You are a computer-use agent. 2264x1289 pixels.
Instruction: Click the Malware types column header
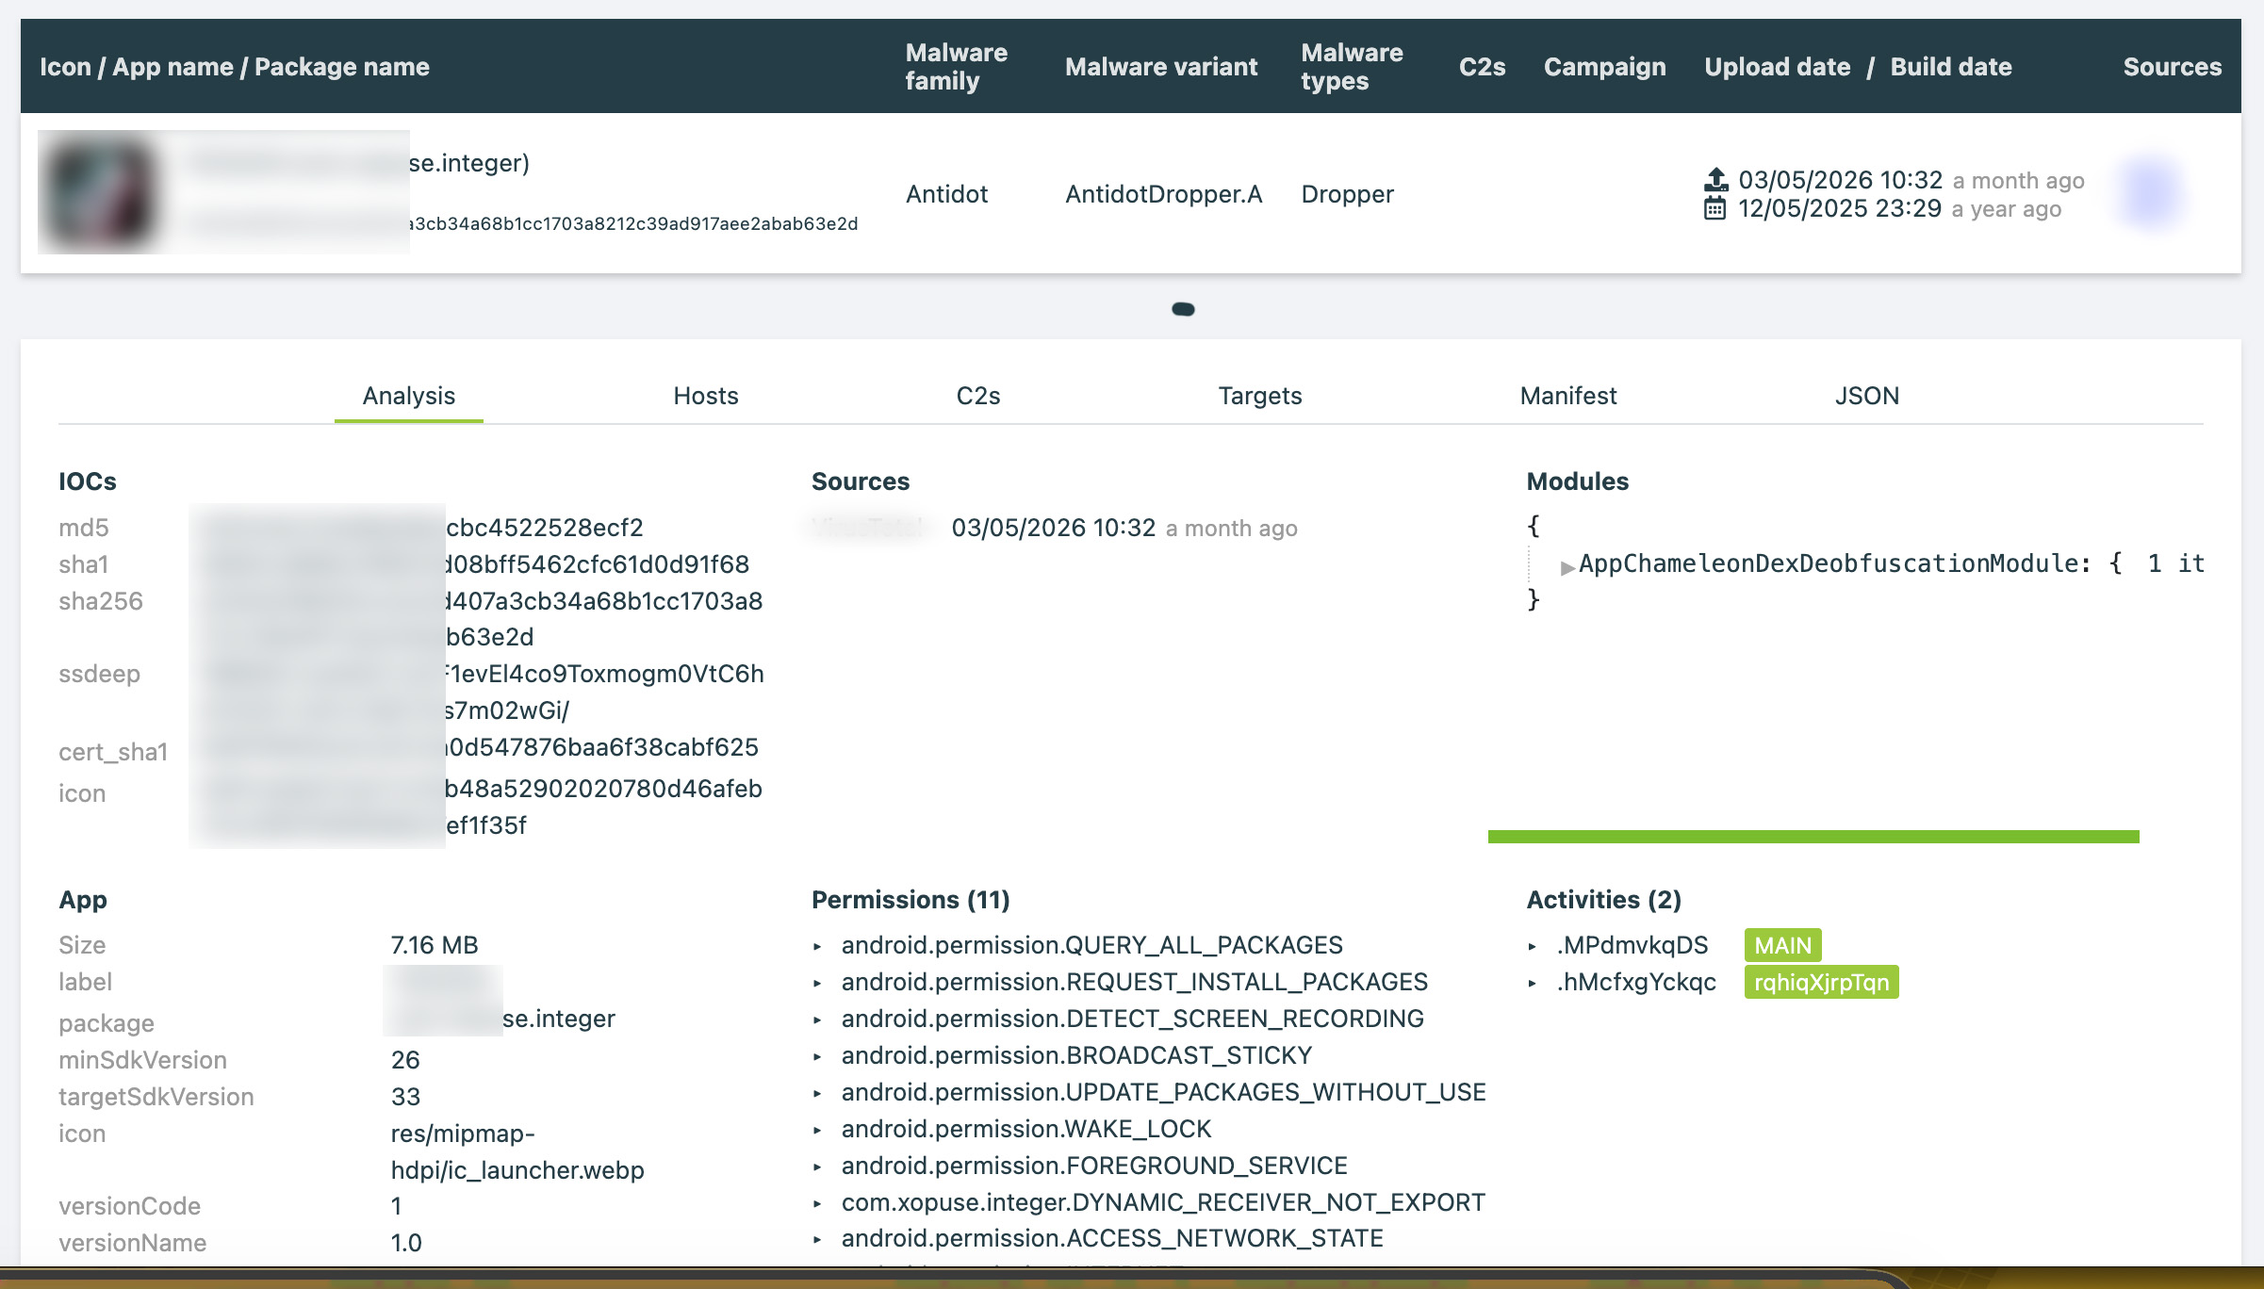[1352, 67]
